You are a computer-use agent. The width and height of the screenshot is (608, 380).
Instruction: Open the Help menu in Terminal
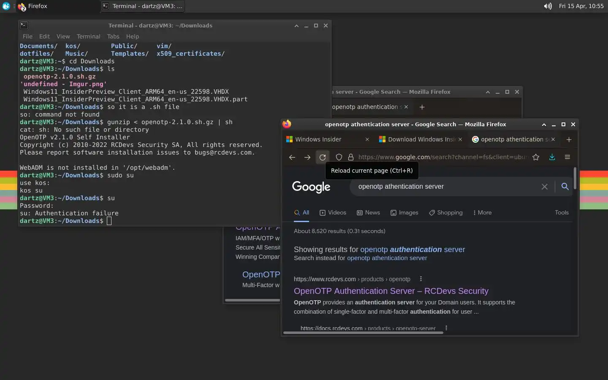coord(132,36)
